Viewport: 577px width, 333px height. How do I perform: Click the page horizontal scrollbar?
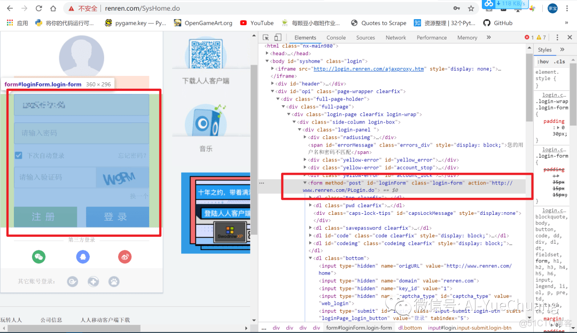tap(74, 328)
